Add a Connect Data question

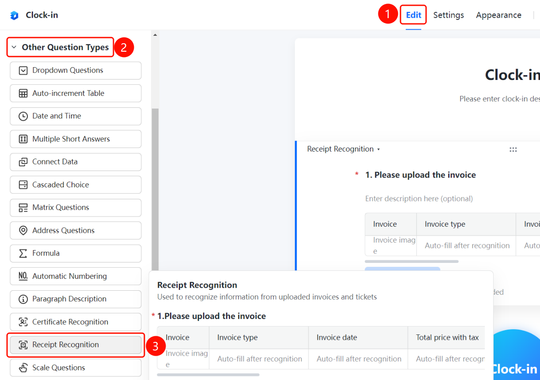tap(76, 162)
